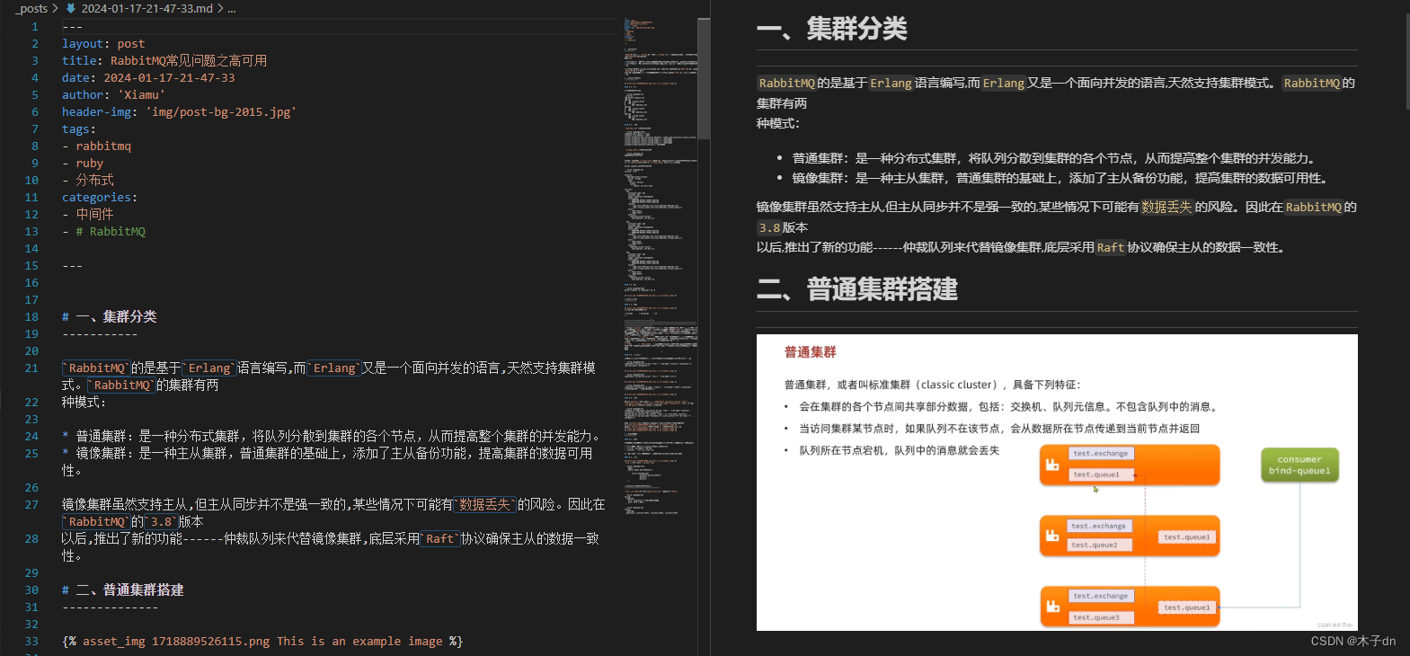Click the 'tags:' key on line 7

79,129
